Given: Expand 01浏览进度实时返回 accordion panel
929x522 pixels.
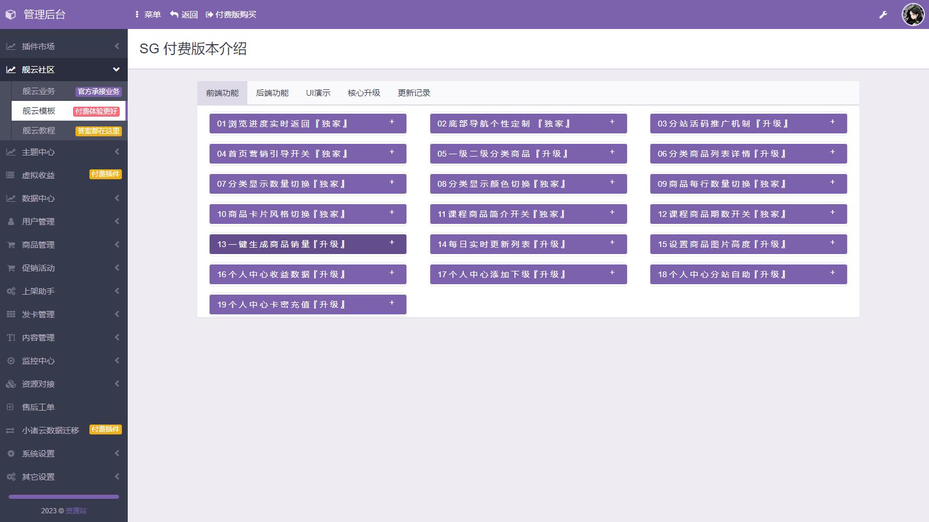Looking at the screenshot, I should 391,122.
